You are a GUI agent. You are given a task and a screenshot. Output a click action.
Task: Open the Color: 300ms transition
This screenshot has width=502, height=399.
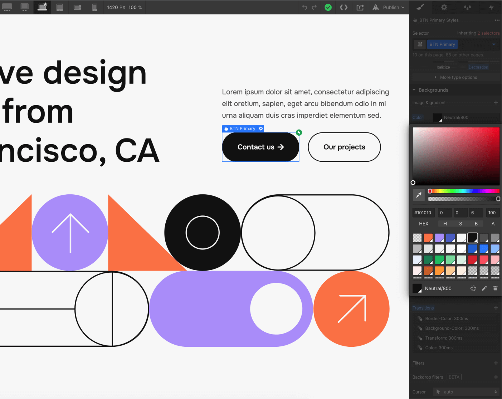pyautogui.click(x=456, y=348)
